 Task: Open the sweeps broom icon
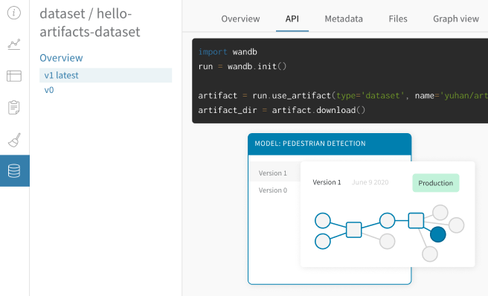click(x=14, y=140)
